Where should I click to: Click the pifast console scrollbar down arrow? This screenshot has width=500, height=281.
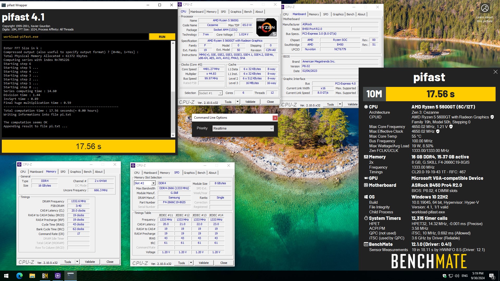pos(173,135)
